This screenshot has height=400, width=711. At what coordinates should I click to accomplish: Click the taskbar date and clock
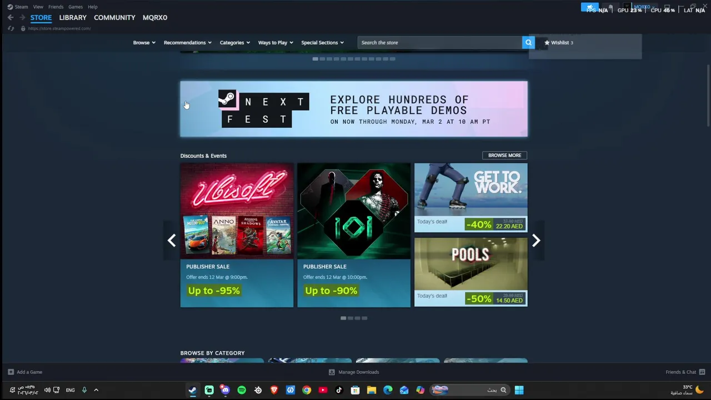28,390
